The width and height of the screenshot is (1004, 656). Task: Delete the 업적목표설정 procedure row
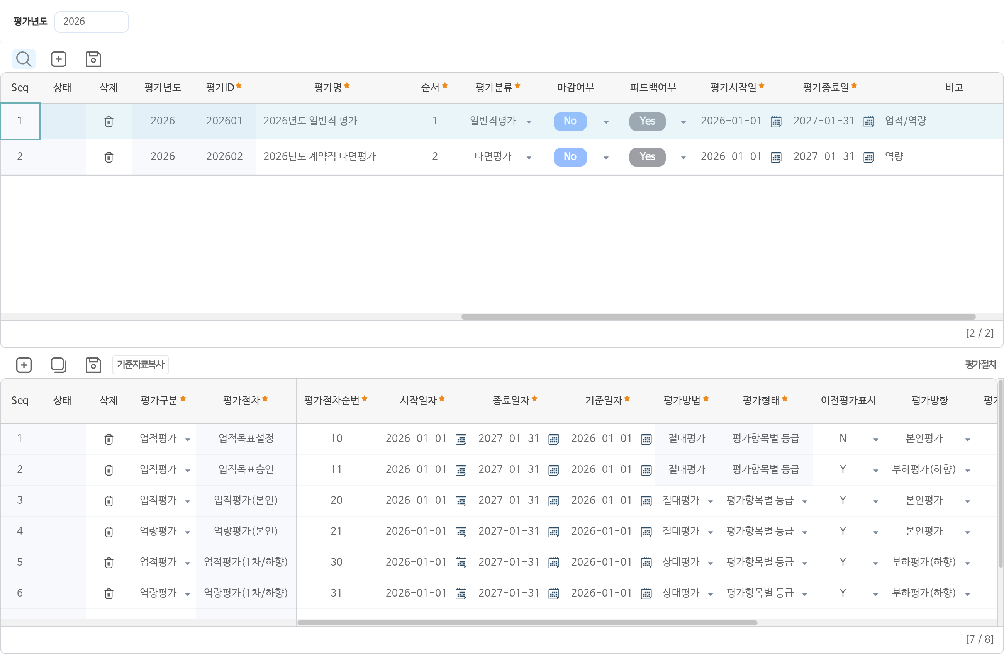[109, 439]
